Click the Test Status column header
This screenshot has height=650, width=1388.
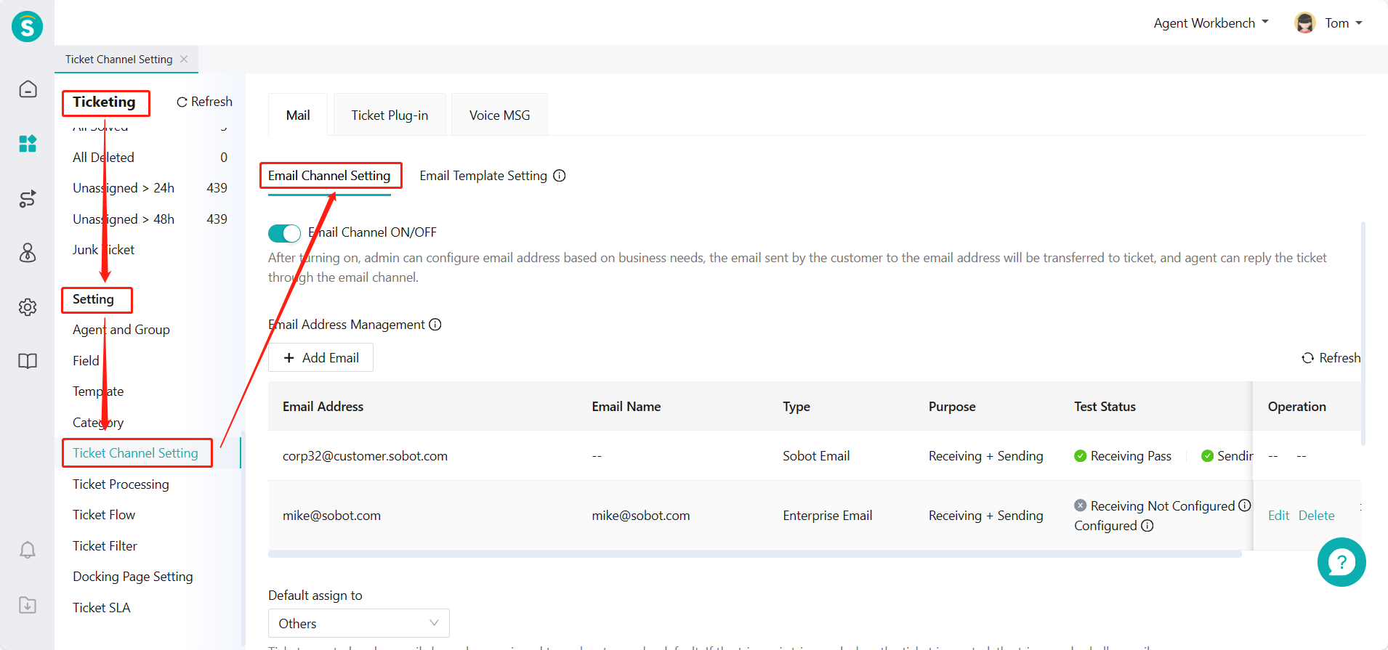[x=1105, y=407]
